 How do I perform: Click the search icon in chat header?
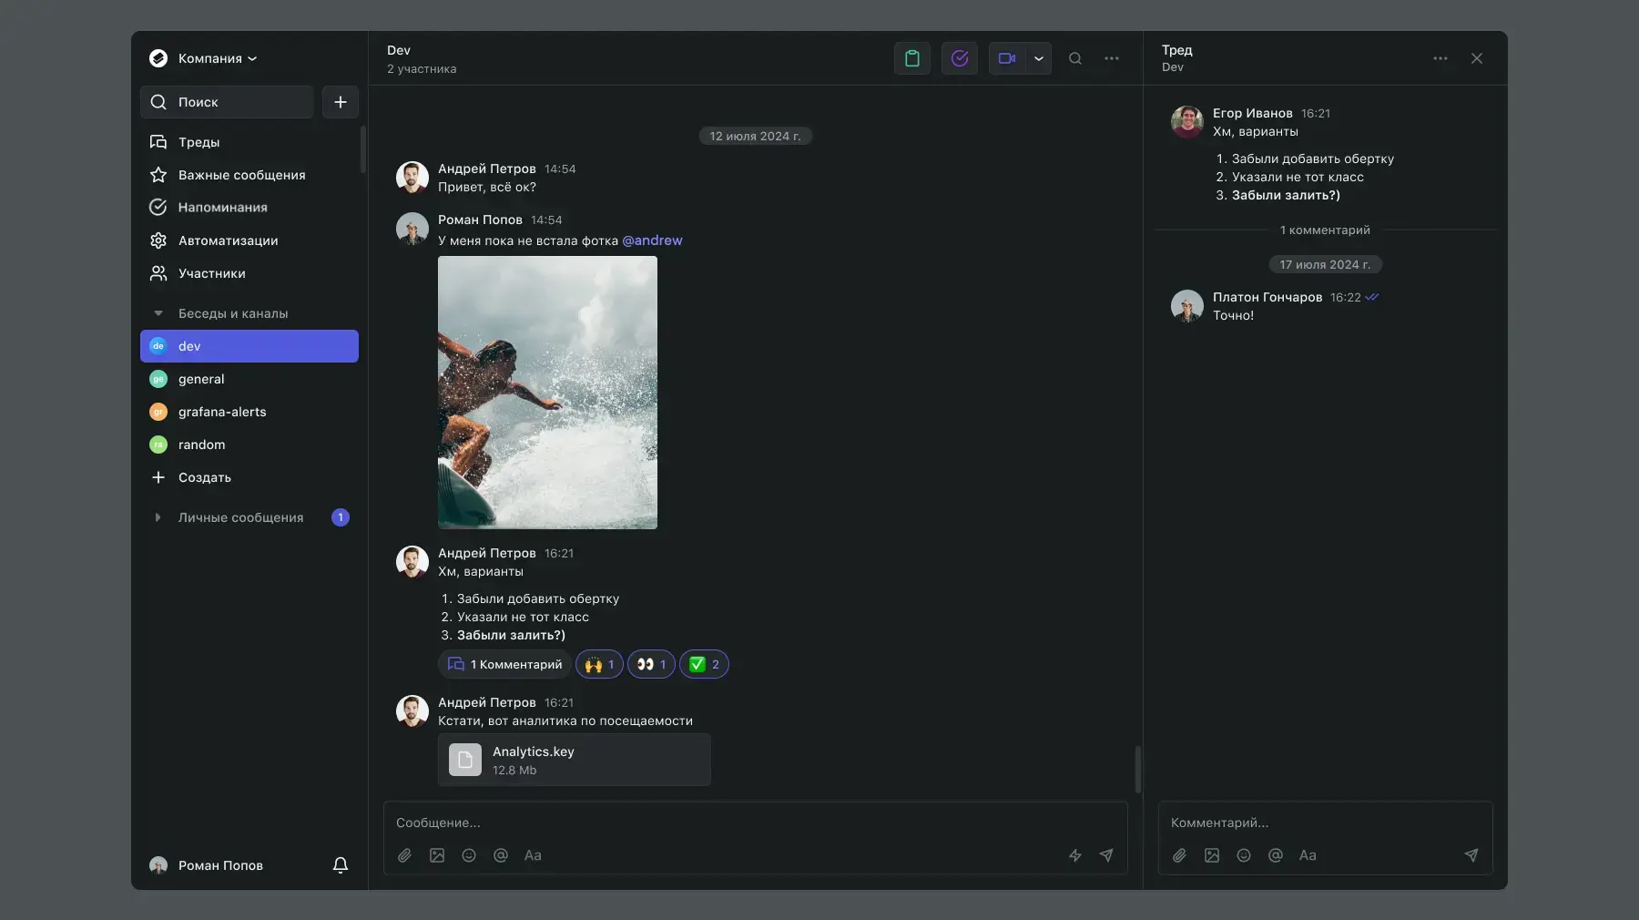[x=1075, y=58]
